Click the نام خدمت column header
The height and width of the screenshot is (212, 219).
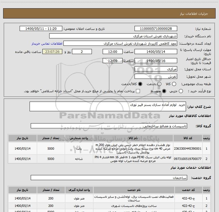(134, 190)
